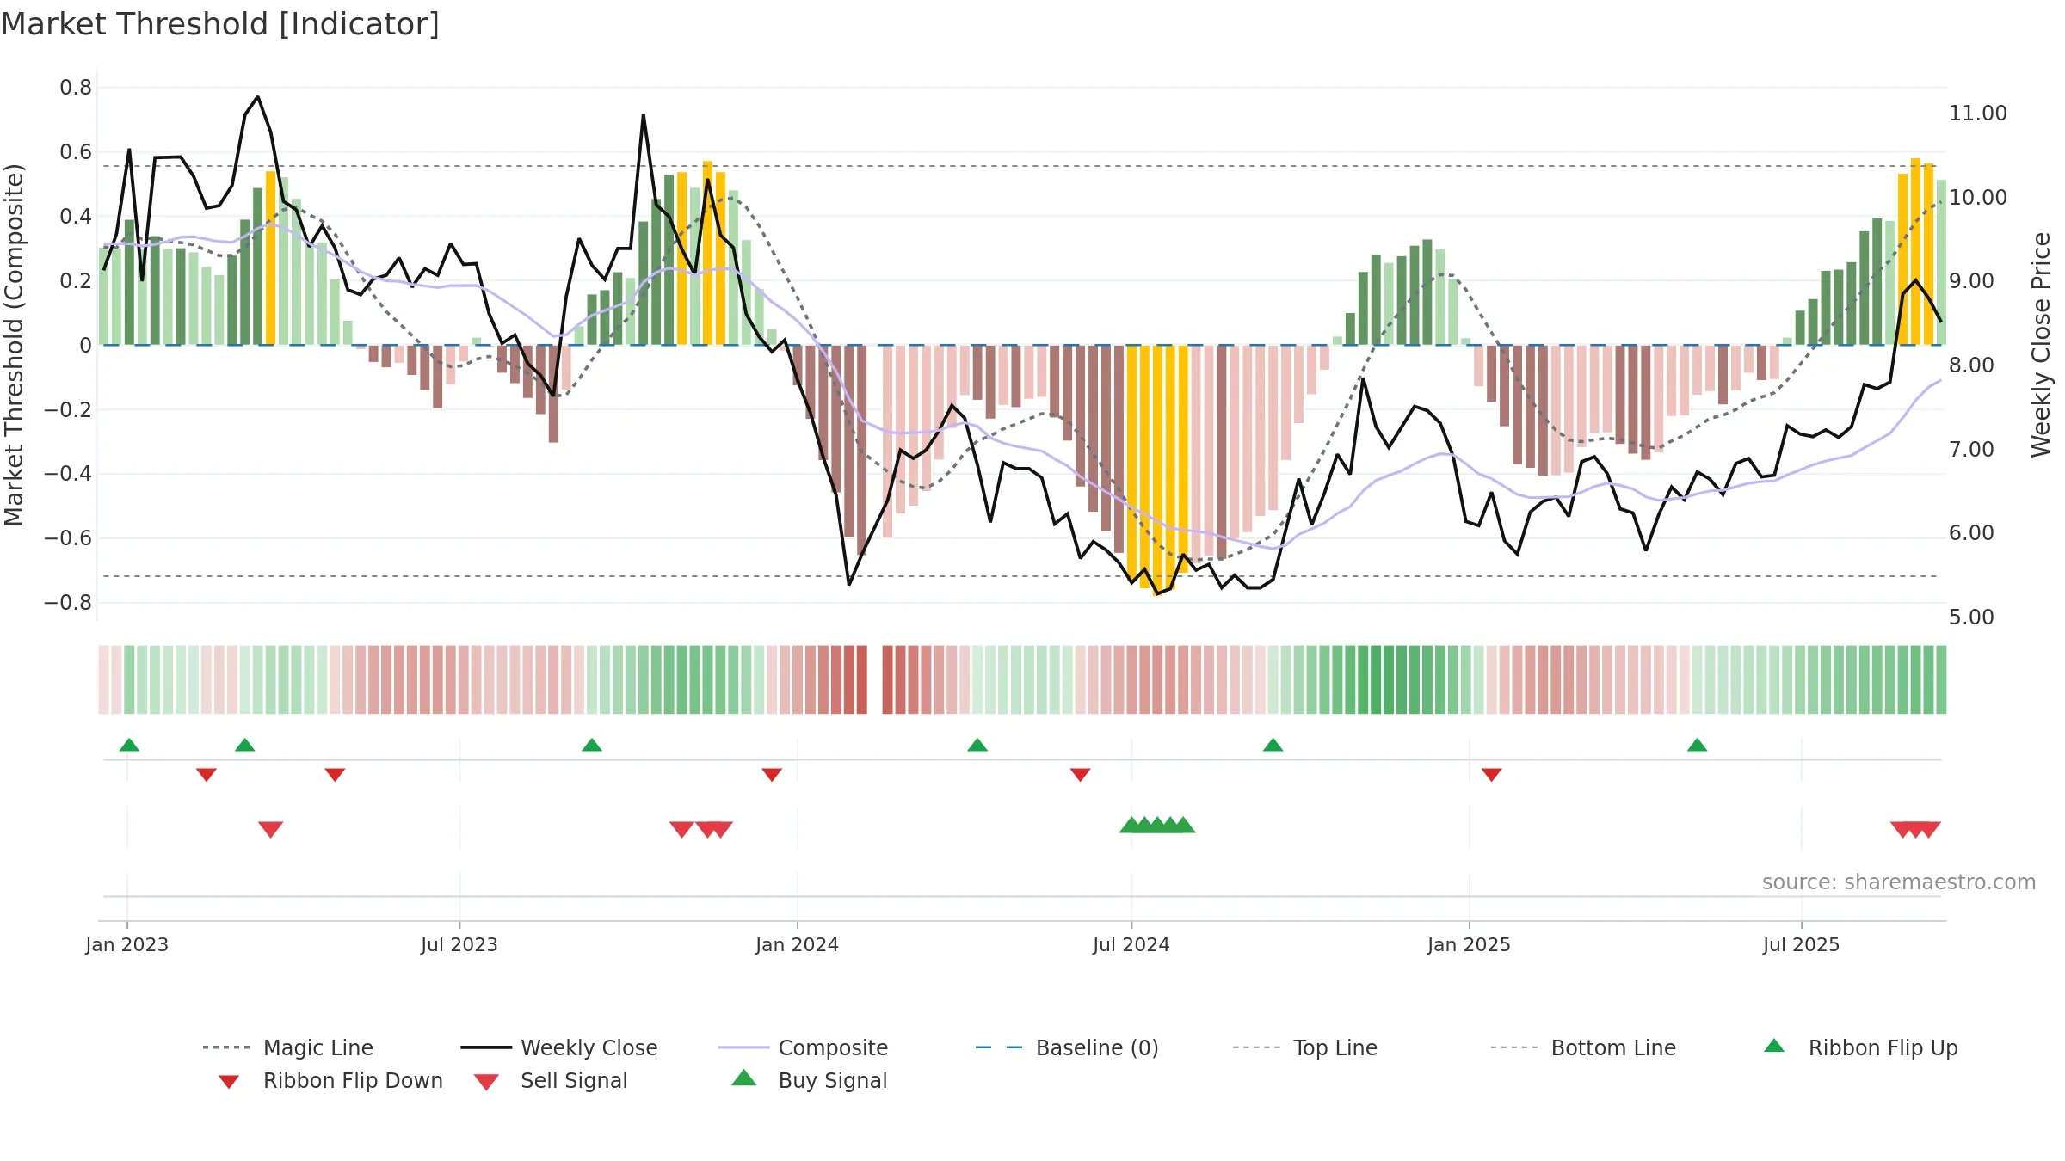Click the rightmost Buy Signal triangle in July 2024
Screen dimensions: 2065x1161
click(x=1183, y=825)
